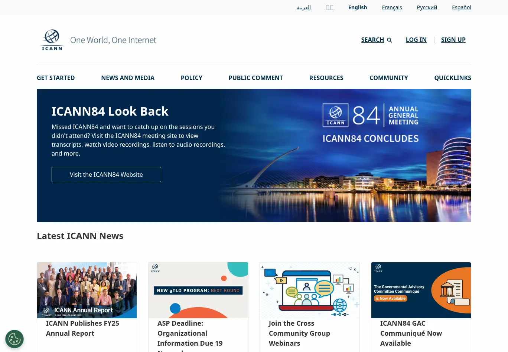The width and height of the screenshot is (508, 352).
Task: Open the Public Comment menu
Action: [255, 78]
